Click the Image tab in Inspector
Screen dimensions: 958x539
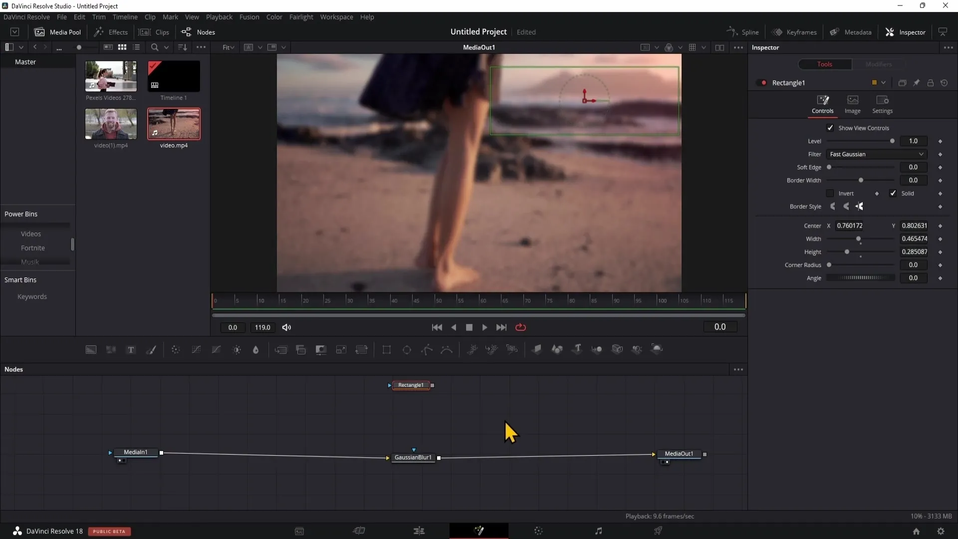(x=853, y=104)
